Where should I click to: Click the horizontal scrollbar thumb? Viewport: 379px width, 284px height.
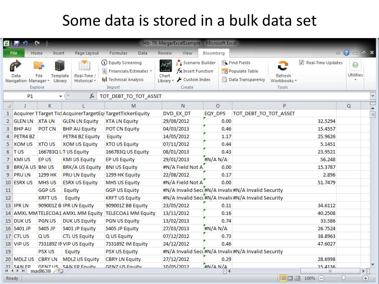pyautogui.click(x=331, y=271)
